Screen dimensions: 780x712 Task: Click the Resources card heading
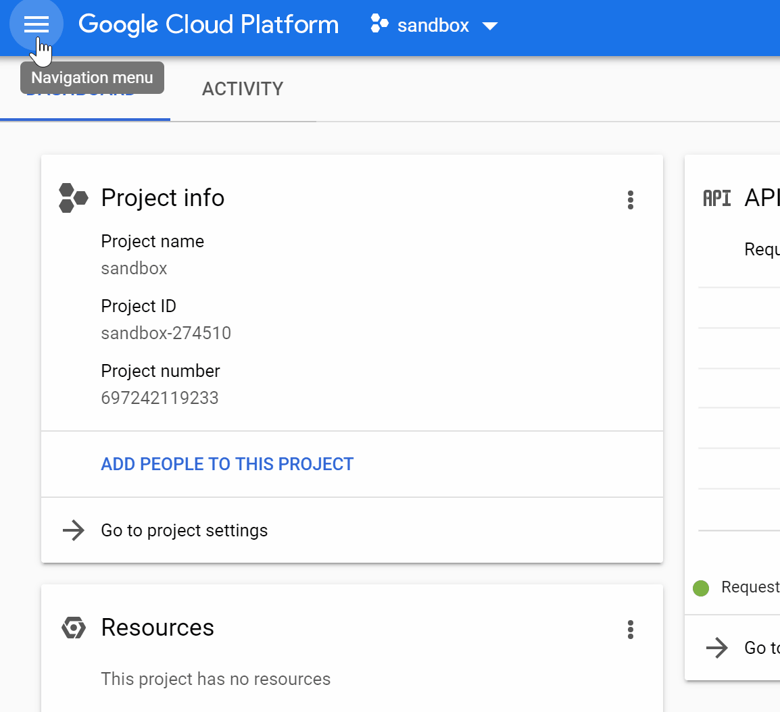pyautogui.click(x=157, y=628)
